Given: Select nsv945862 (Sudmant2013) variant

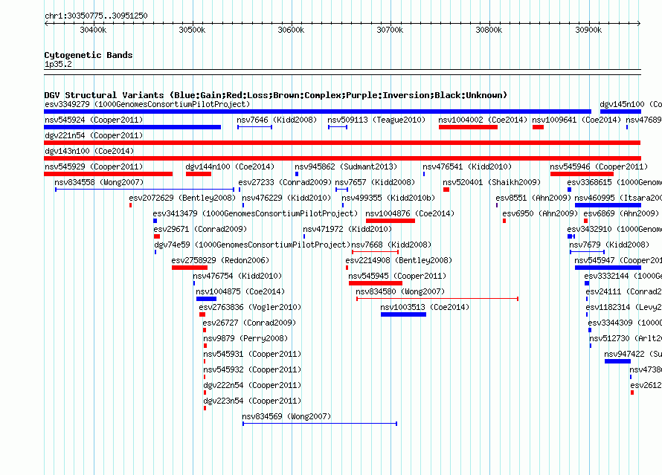Looking at the screenshot, I should coord(346,167).
